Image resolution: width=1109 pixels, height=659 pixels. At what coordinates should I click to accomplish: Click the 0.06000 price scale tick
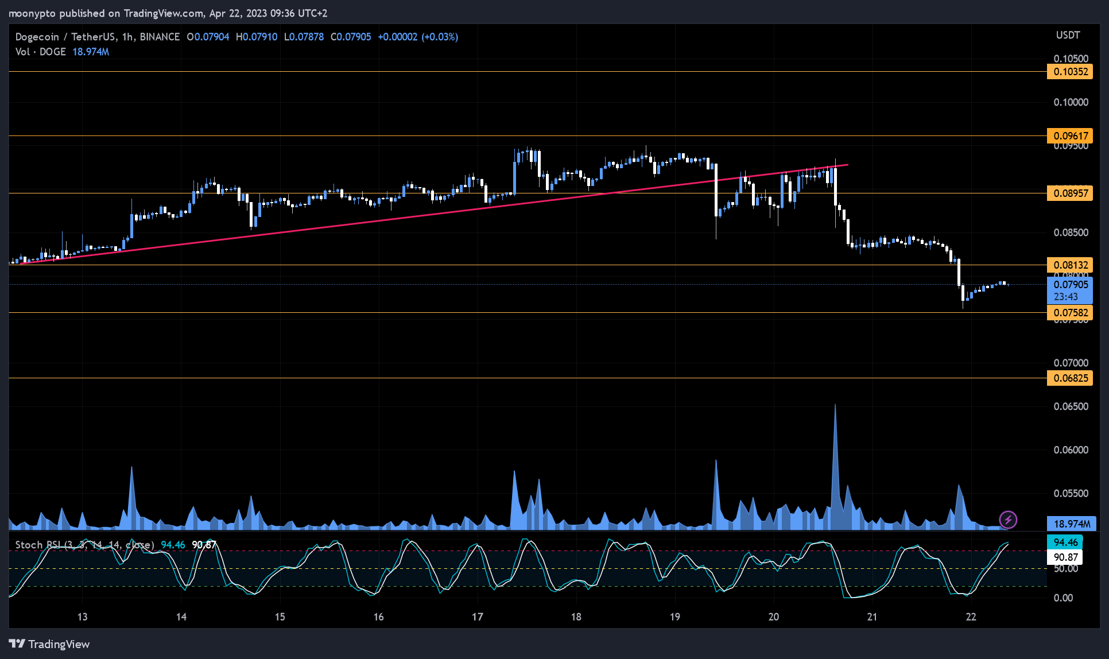1071,450
